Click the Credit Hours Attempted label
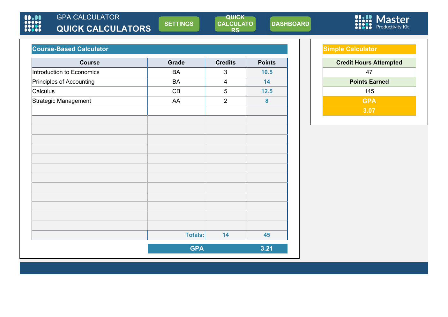The width and height of the screenshot is (448, 317). tap(369, 63)
